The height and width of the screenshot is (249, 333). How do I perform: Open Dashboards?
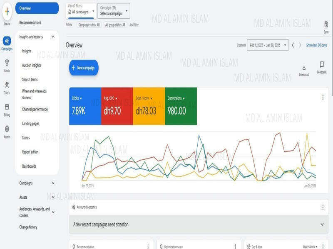[x=29, y=166]
